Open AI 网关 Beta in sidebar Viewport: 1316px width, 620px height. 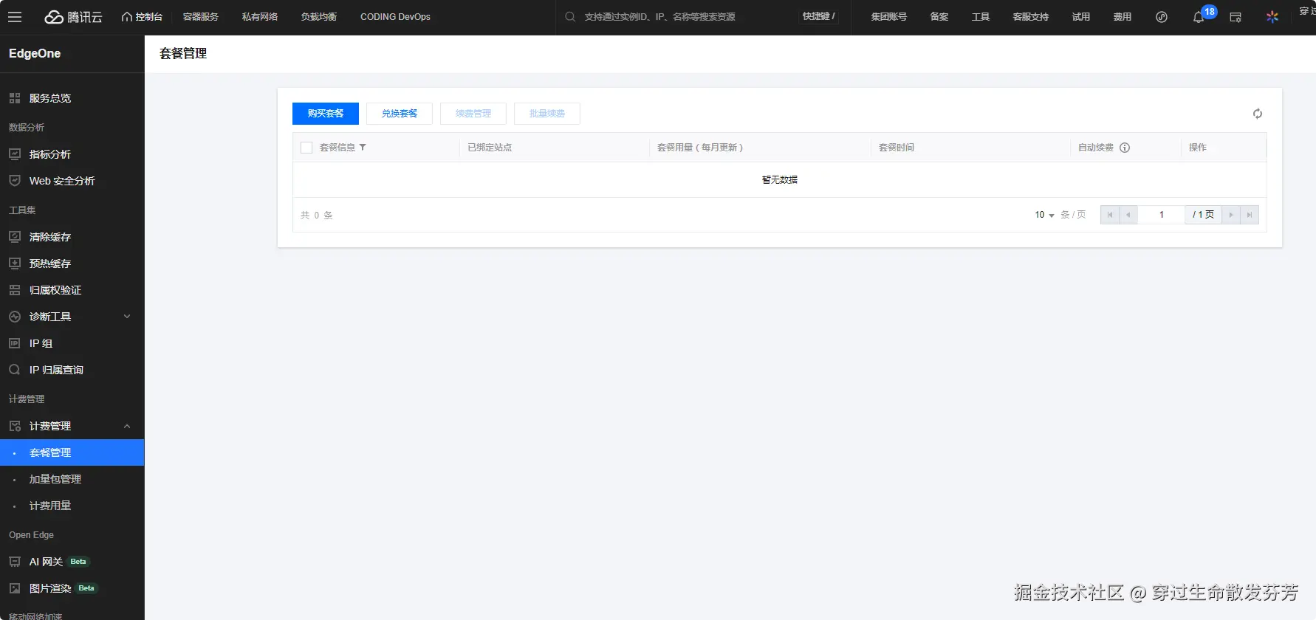click(72, 562)
